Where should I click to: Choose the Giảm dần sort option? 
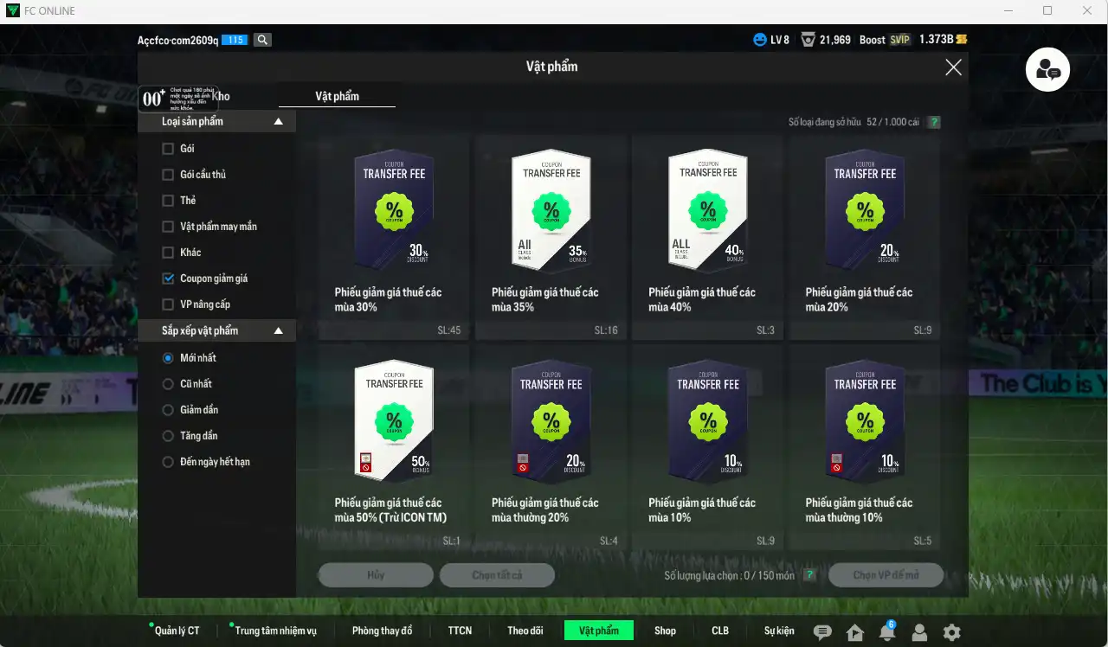[x=168, y=410]
